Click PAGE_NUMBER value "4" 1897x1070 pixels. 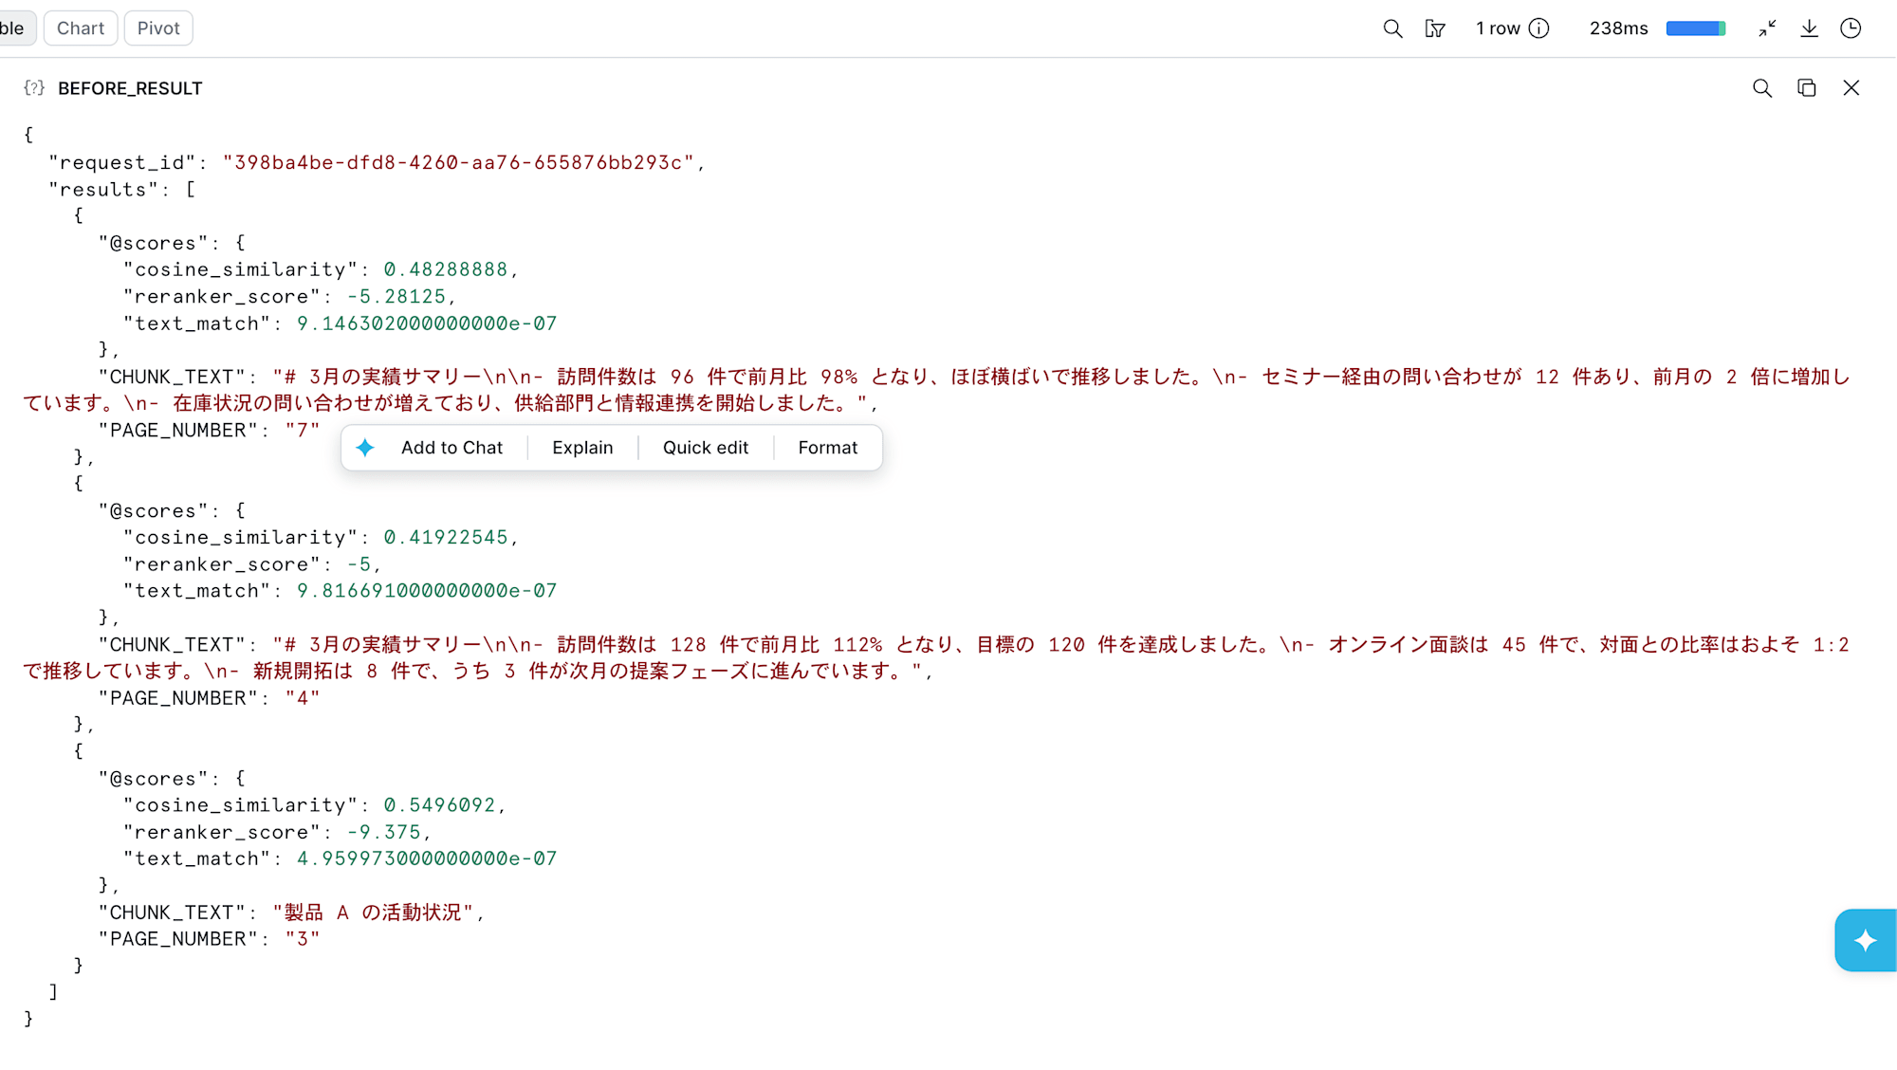pos(303,698)
